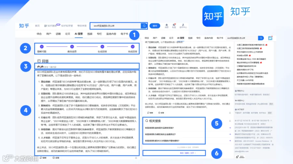Open the 专栏 tab in left screenshot
The width and height of the screenshot is (293, 164).
(x=99, y=34)
